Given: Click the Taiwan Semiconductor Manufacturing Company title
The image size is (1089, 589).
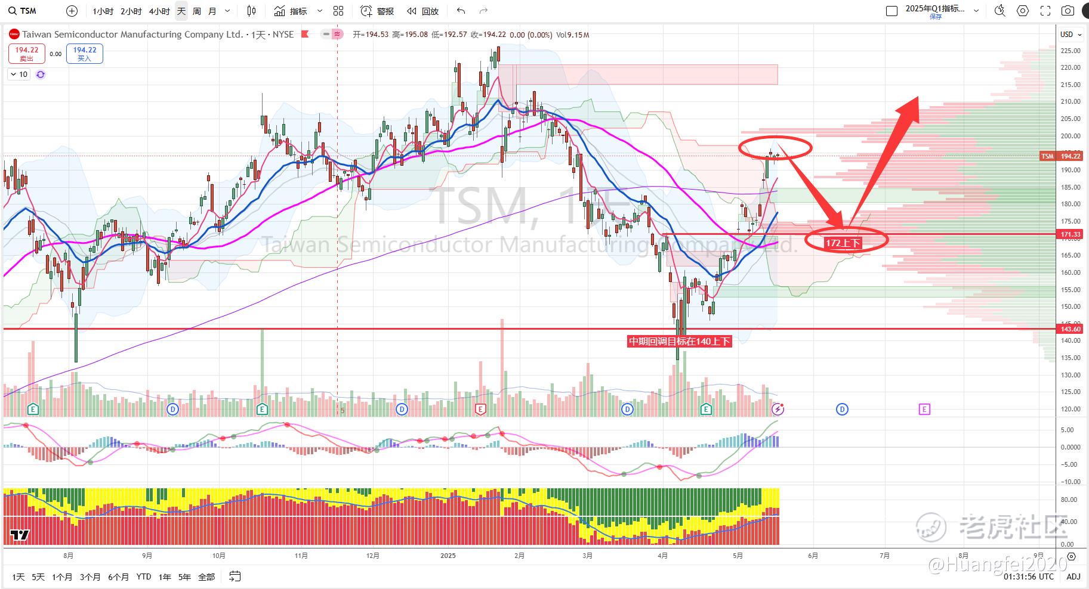Looking at the screenshot, I should 133,35.
